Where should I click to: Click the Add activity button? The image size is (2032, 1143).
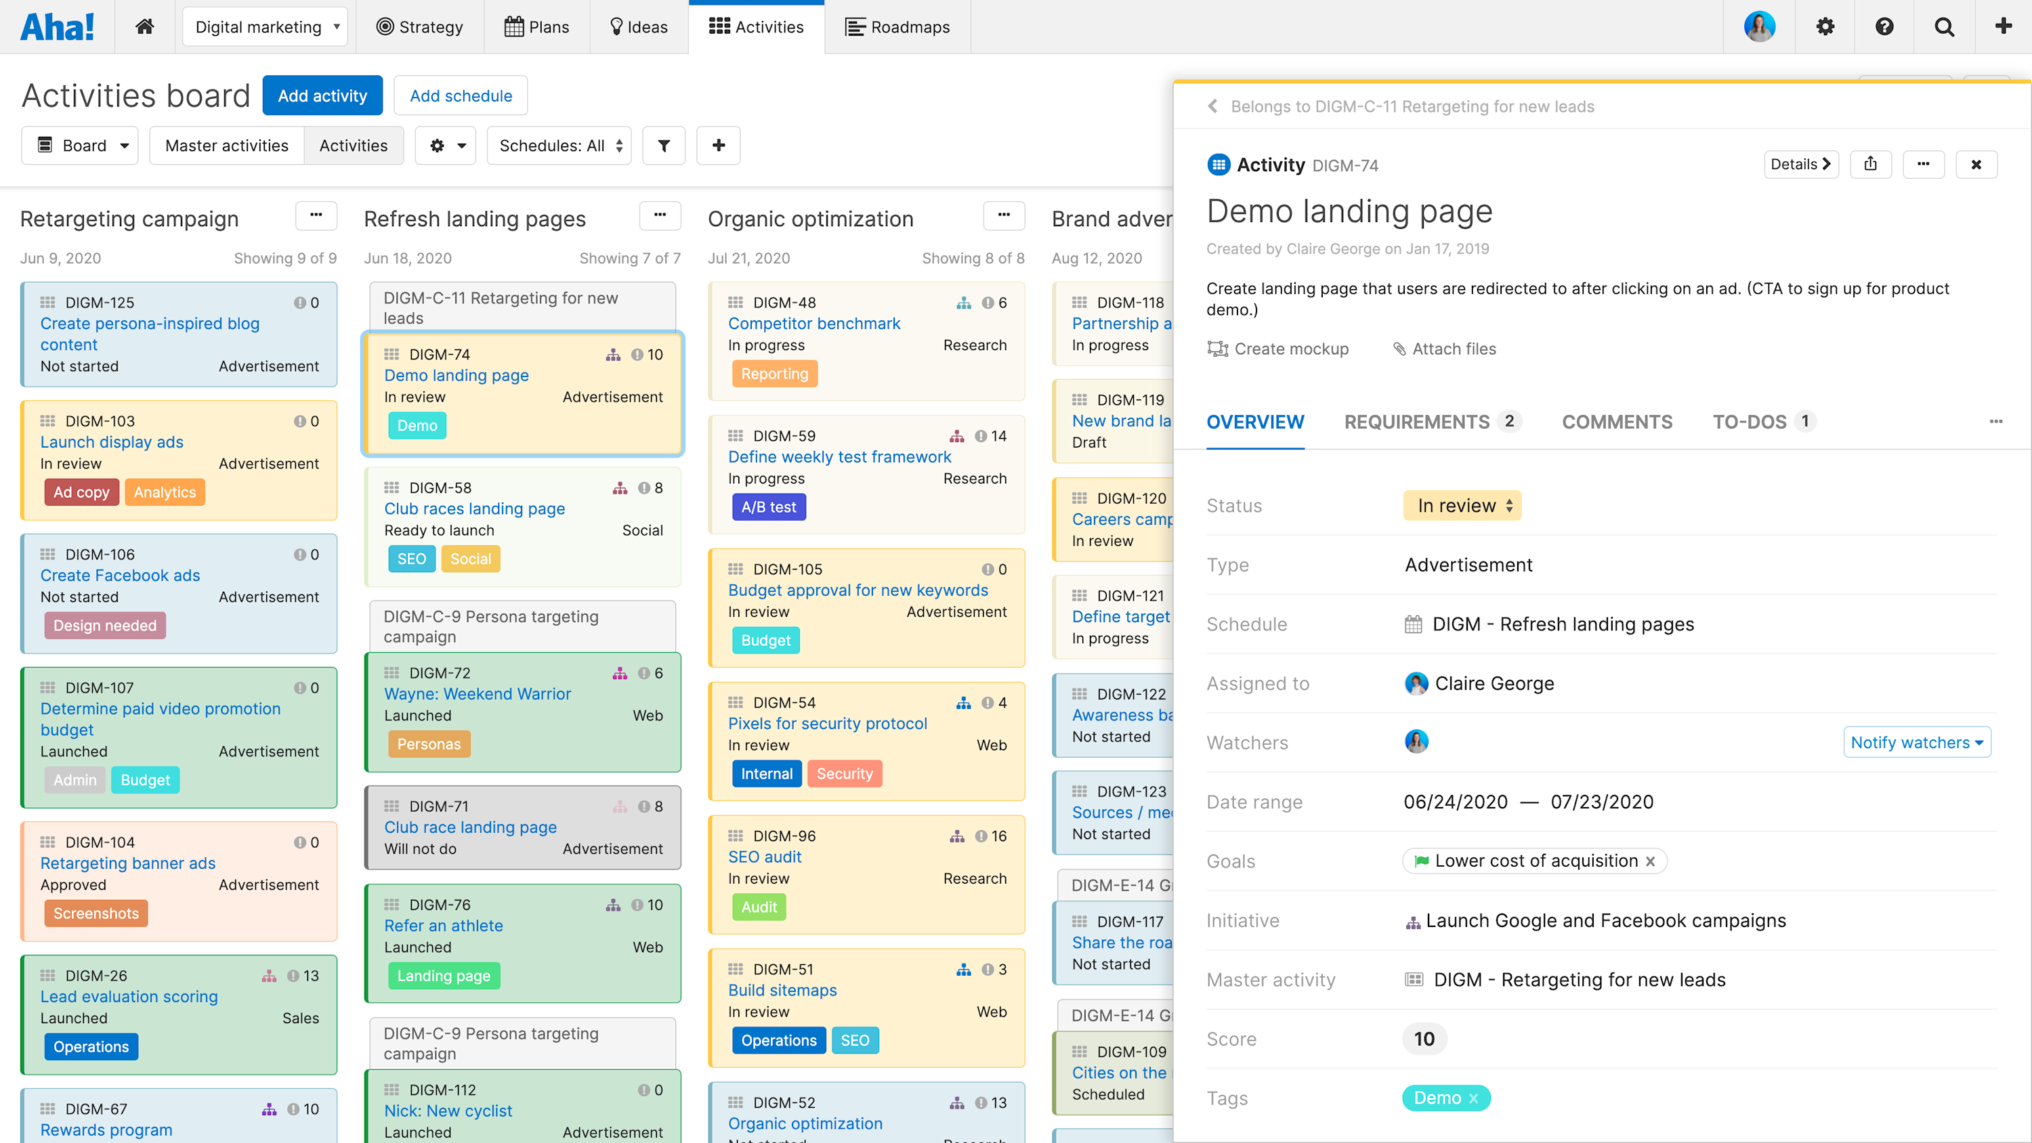pos(322,95)
